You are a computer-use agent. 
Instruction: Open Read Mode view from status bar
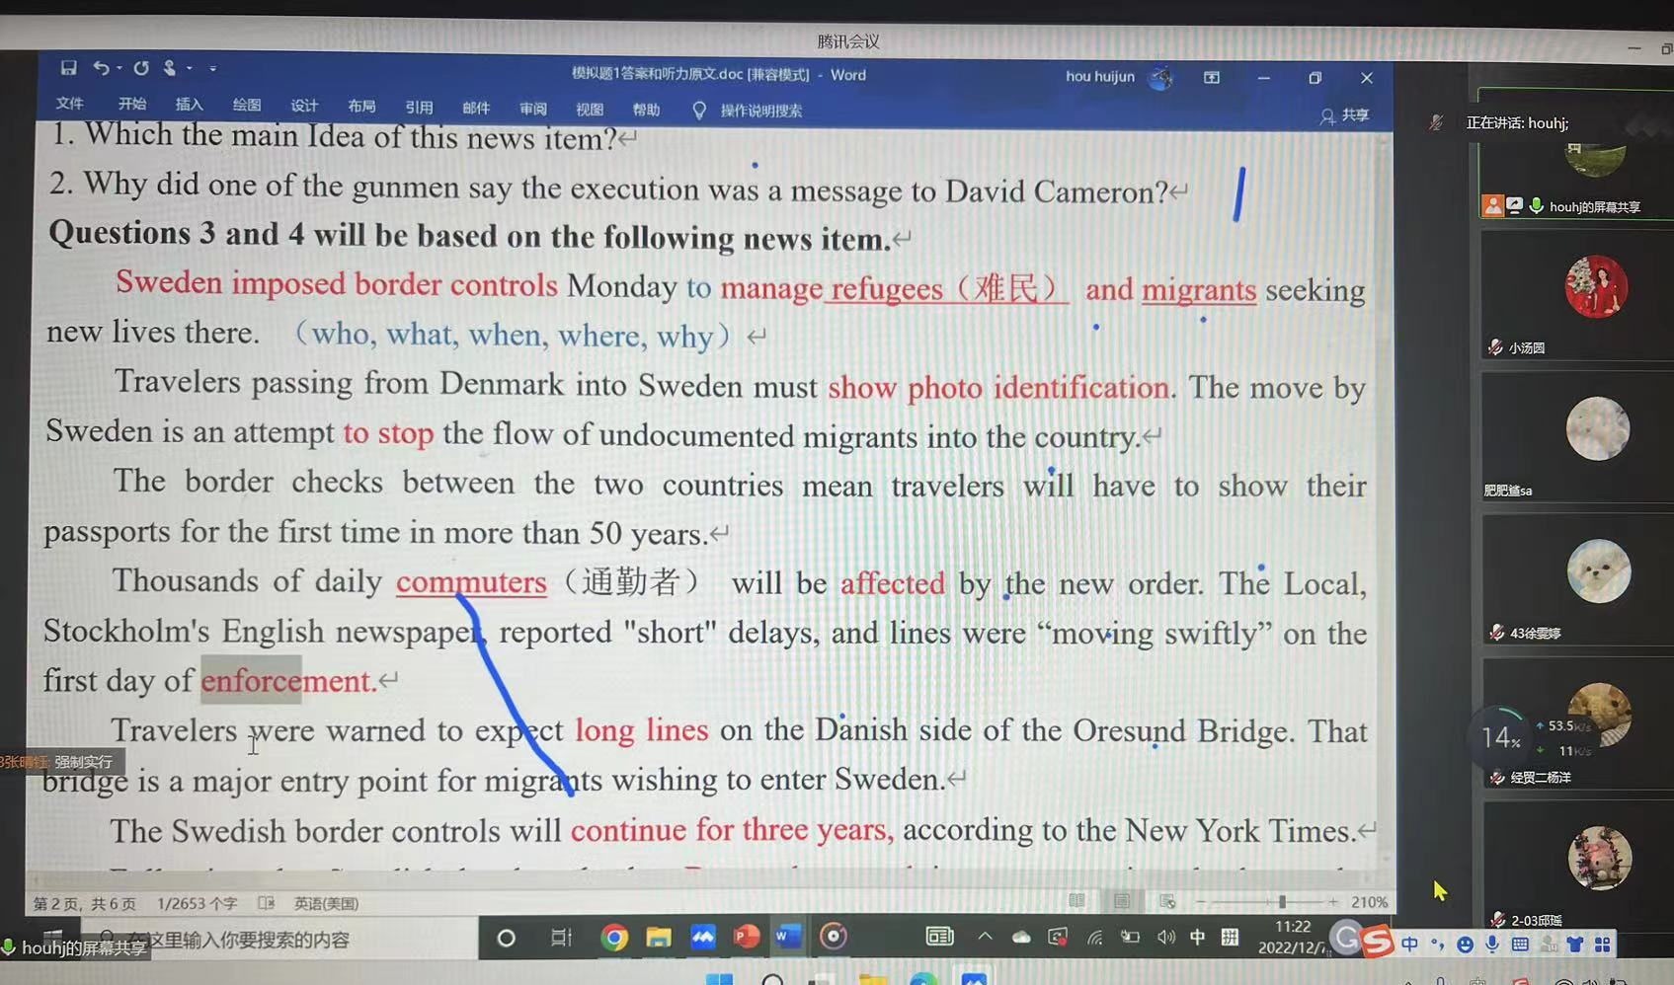[1076, 900]
